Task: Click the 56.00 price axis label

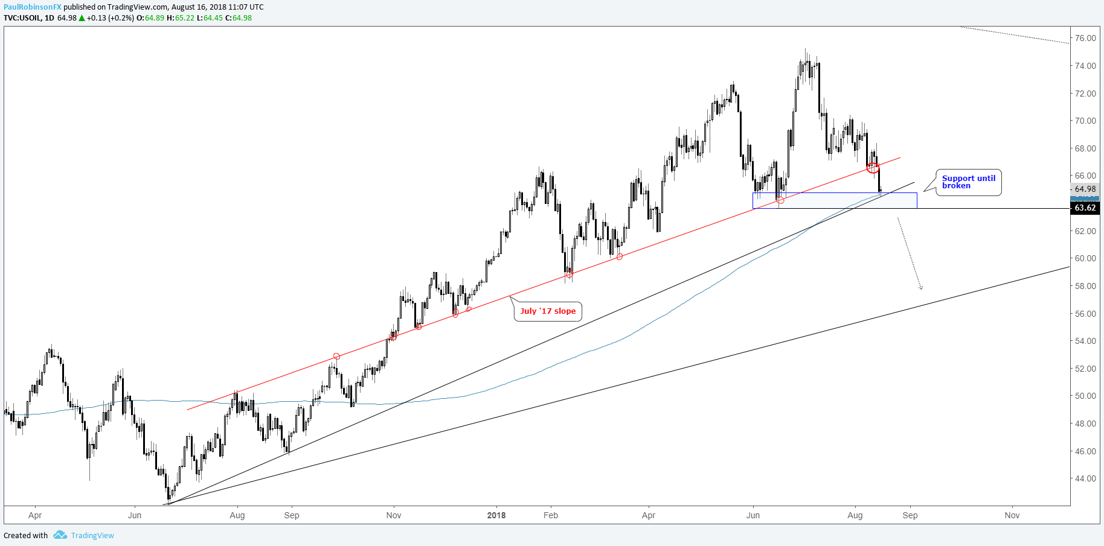Action: (1085, 314)
